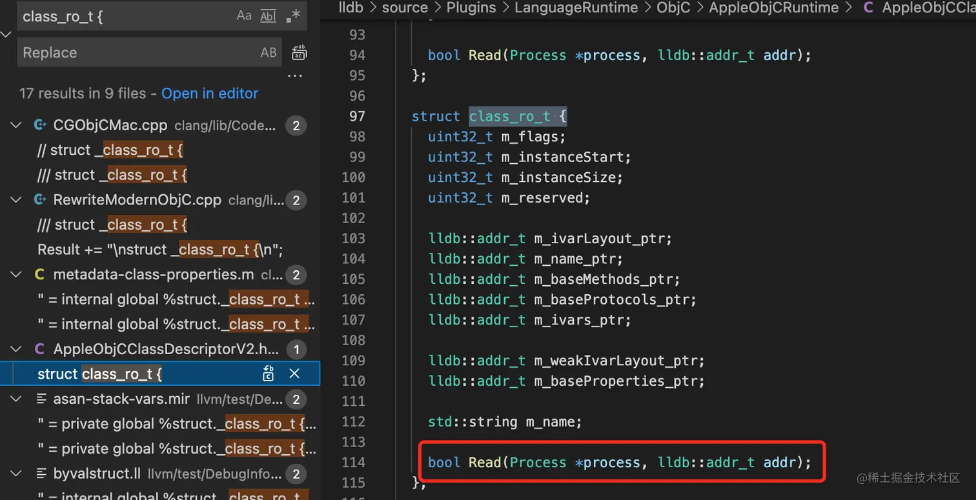Image resolution: width=976 pixels, height=500 pixels.
Task: Click the Plugins breadcrumb segment
Action: click(471, 8)
